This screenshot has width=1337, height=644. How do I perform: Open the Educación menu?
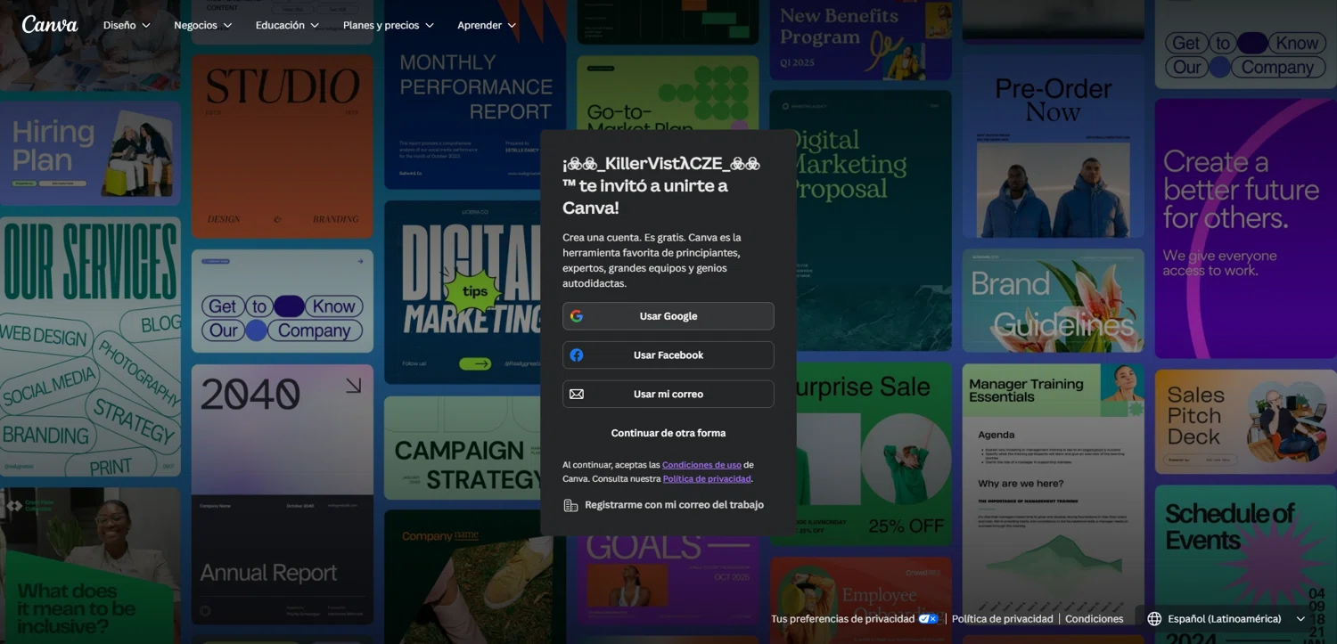[x=287, y=25]
